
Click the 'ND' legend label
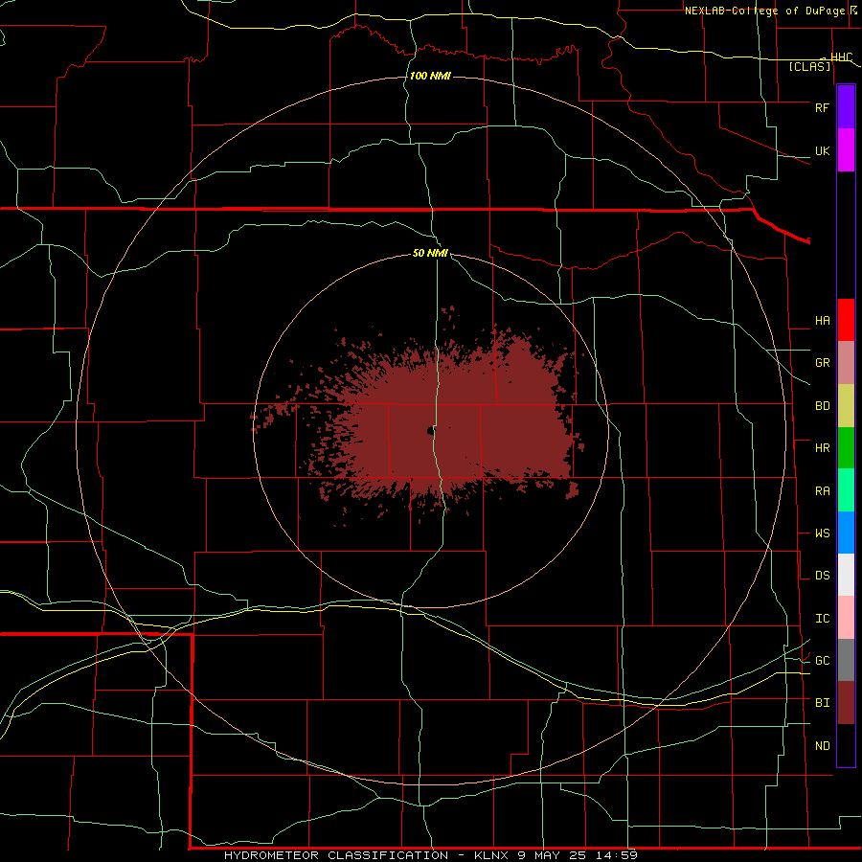pyautogui.click(x=823, y=746)
